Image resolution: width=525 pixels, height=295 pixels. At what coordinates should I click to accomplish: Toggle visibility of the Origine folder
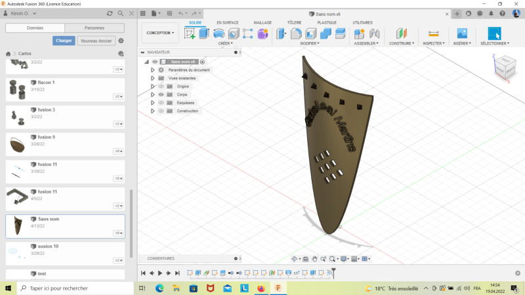pyautogui.click(x=161, y=86)
